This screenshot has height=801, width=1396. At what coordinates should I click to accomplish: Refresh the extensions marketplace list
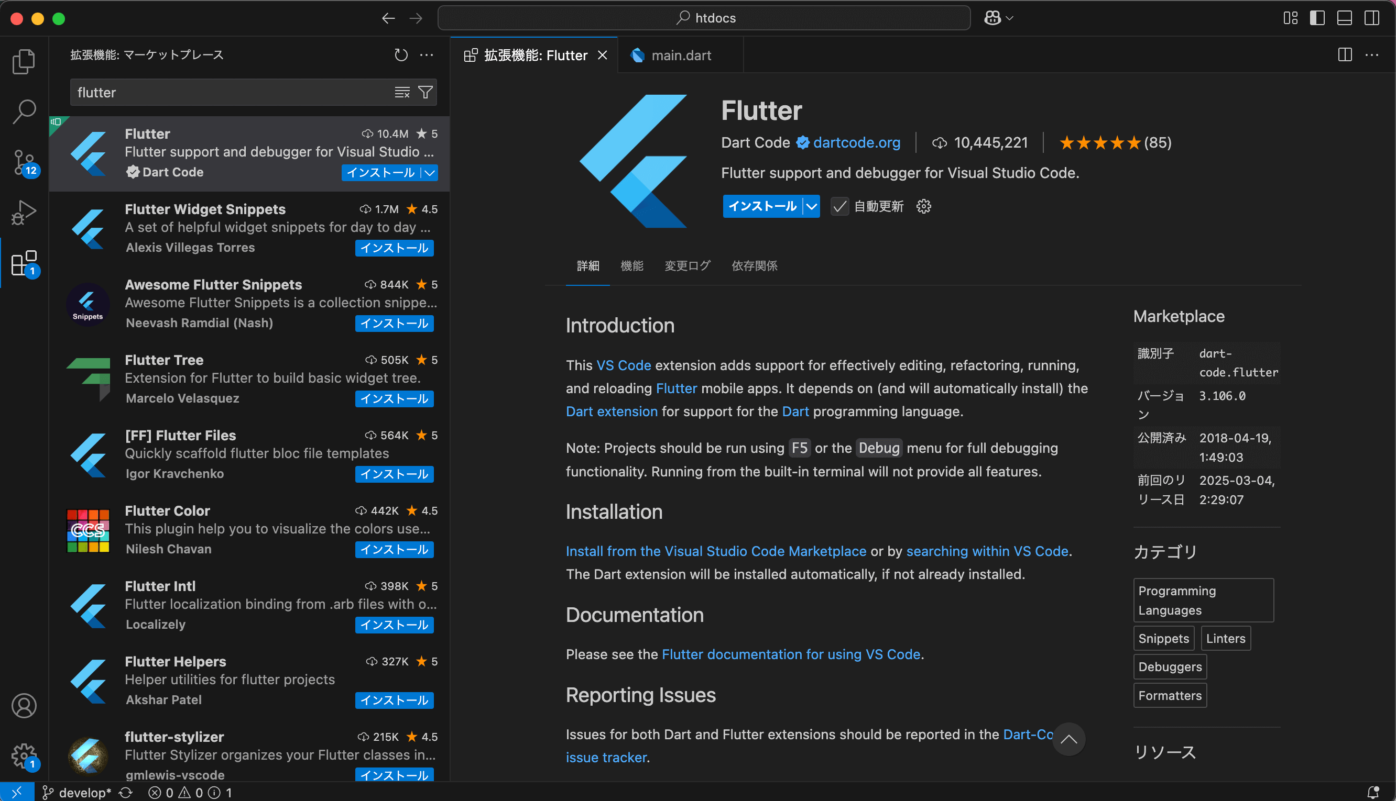[x=401, y=55]
